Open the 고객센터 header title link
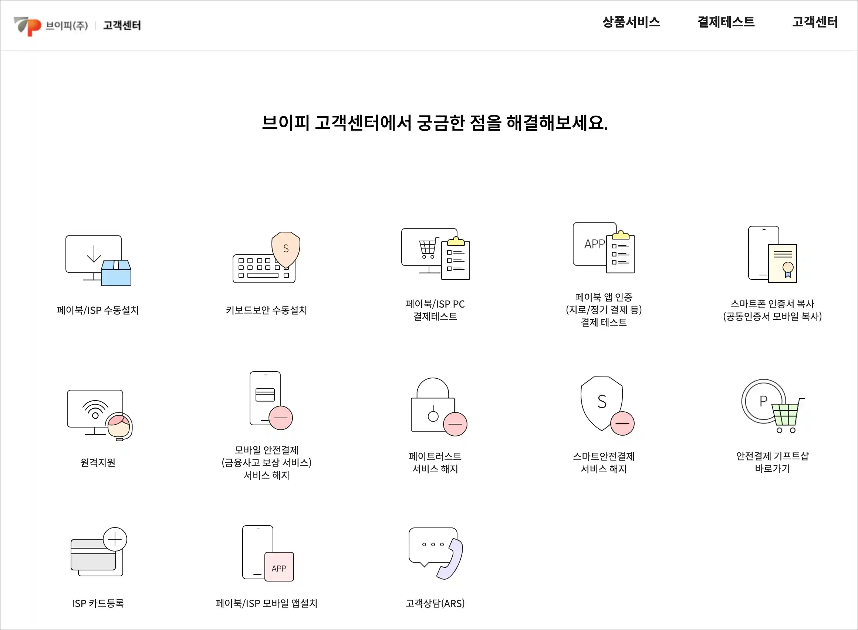 122,25
